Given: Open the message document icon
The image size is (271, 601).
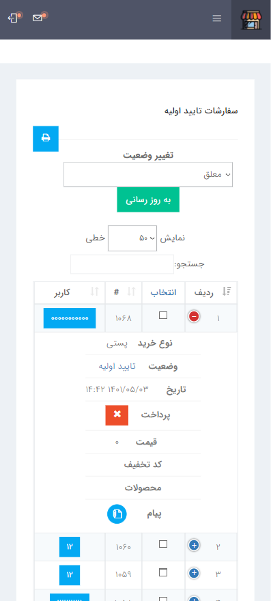Looking at the screenshot, I should (117, 514).
